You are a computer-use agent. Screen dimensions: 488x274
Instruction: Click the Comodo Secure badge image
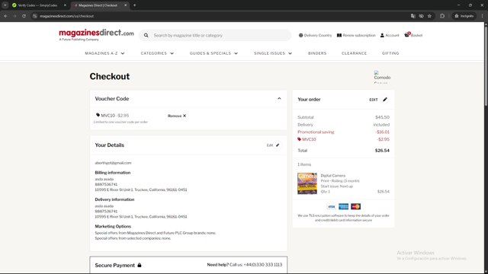click(382, 77)
